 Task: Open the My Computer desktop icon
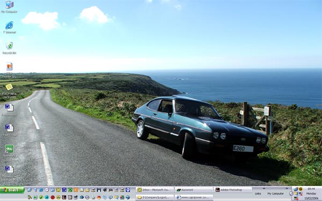click(x=9, y=5)
